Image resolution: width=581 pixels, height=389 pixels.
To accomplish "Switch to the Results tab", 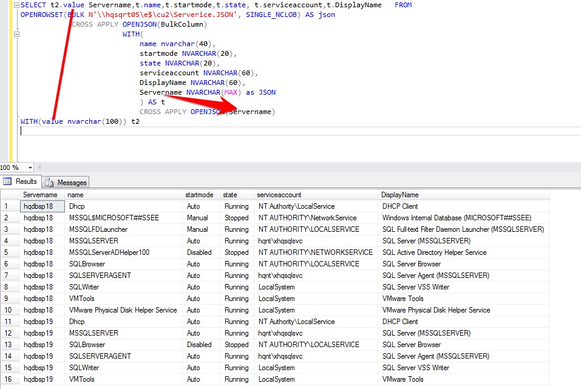I will click(25, 181).
